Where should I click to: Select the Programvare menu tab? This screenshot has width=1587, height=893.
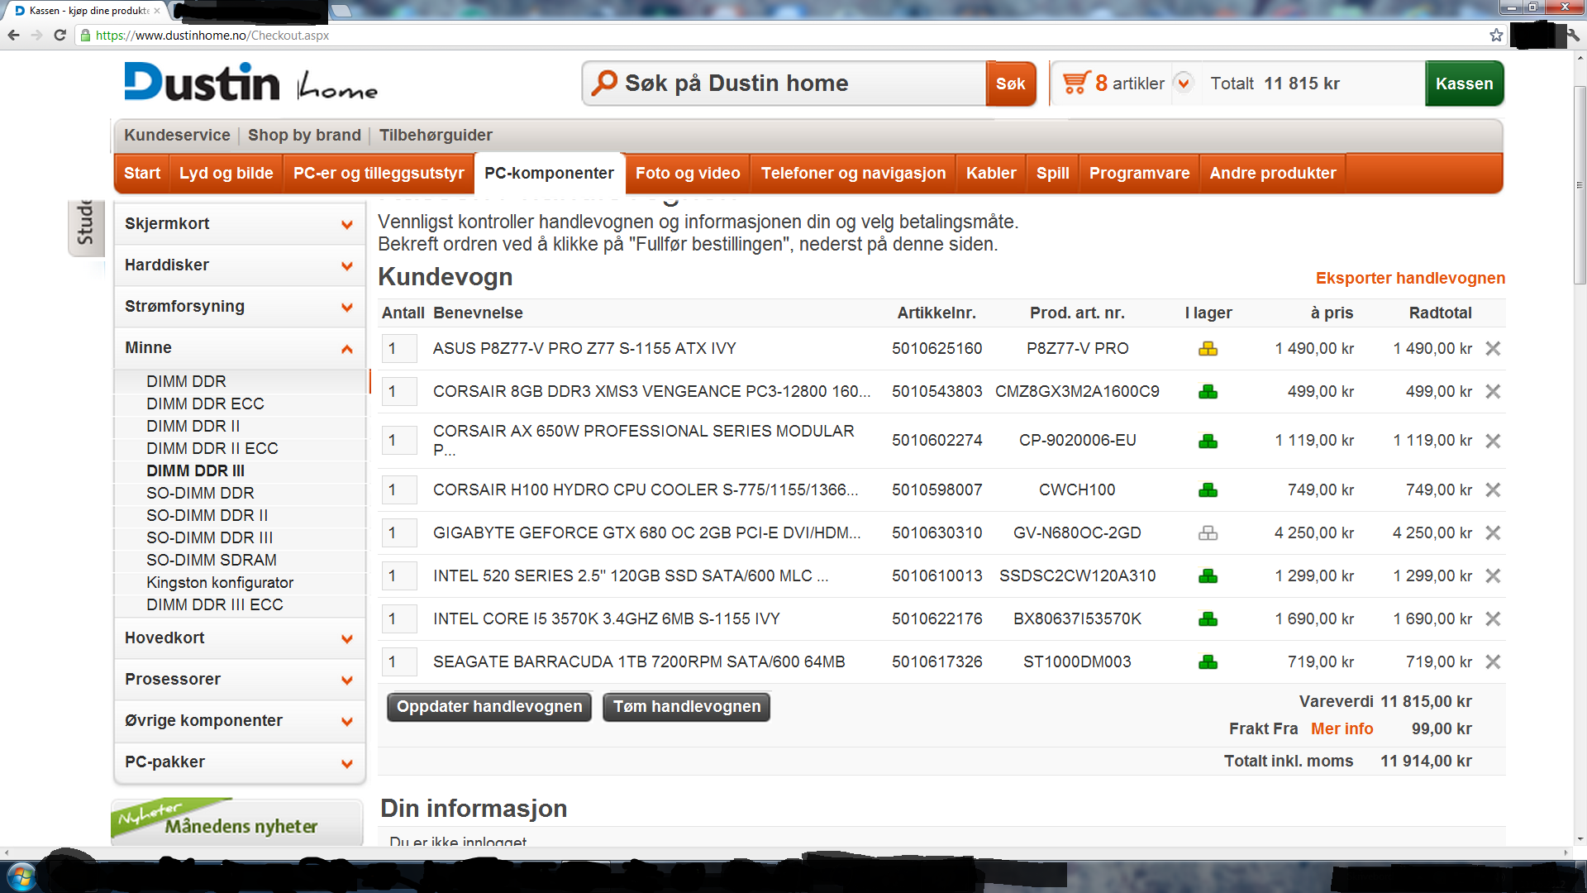point(1139,173)
